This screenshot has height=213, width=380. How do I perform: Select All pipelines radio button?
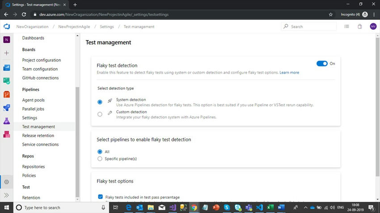tap(100, 152)
